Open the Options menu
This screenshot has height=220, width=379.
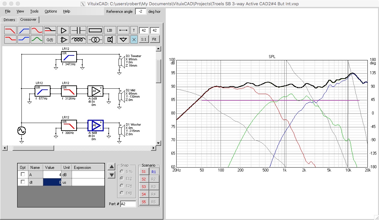coord(51,11)
